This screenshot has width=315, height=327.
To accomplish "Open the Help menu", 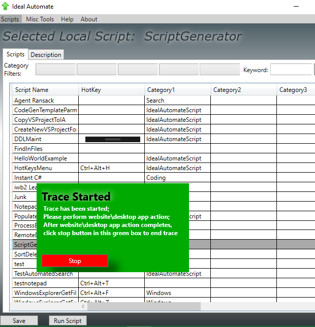I will pyautogui.click(x=67, y=19).
